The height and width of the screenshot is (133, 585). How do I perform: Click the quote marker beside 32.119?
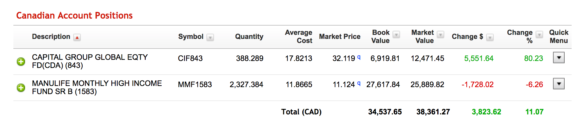point(359,57)
